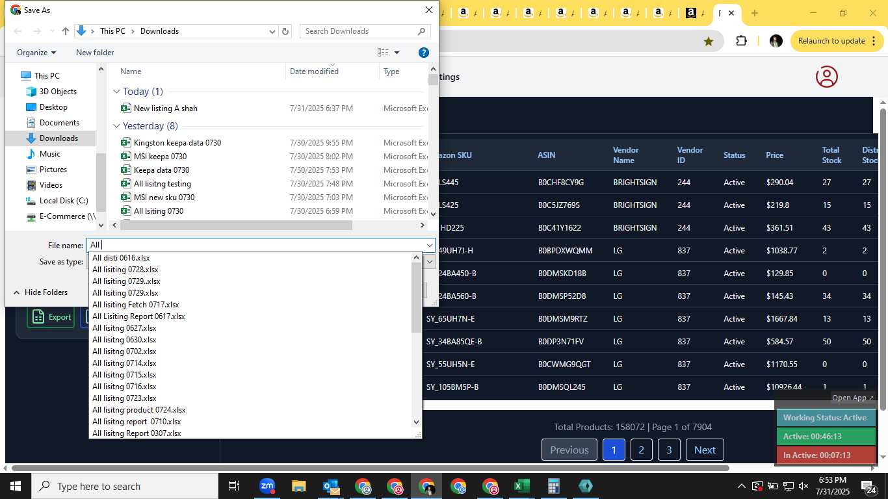The image size is (888, 499).
Task: Choose suggestion 'All disti 0616.xlsx'
Action: pyautogui.click(x=121, y=258)
